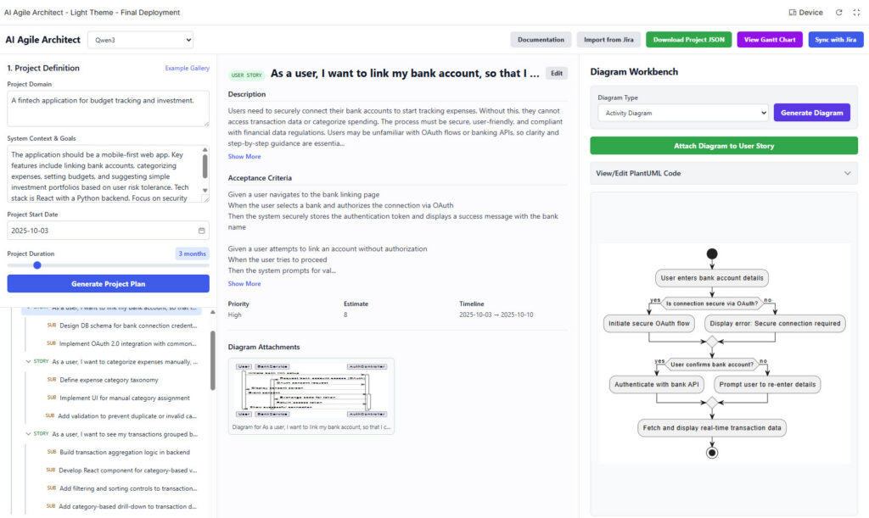Click Sync with Jira

pos(835,40)
